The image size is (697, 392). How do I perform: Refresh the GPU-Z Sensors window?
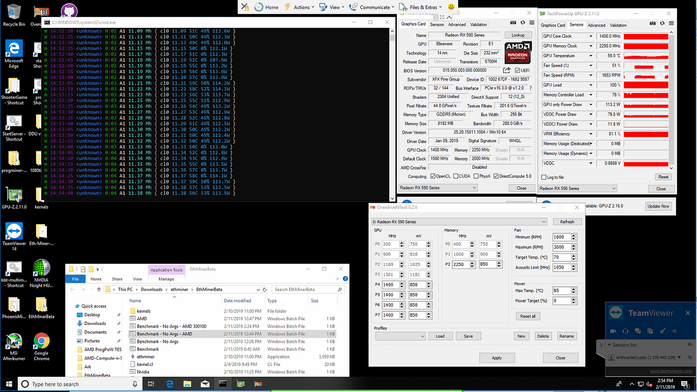(x=662, y=23)
